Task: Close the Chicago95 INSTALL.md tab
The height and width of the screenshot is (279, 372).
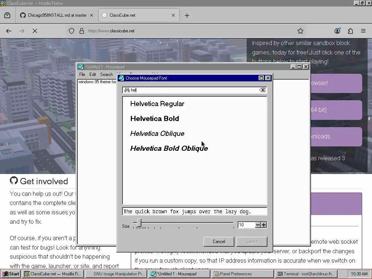Action: coord(92,15)
